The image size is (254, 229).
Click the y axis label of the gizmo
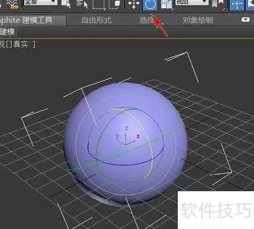point(117,136)
